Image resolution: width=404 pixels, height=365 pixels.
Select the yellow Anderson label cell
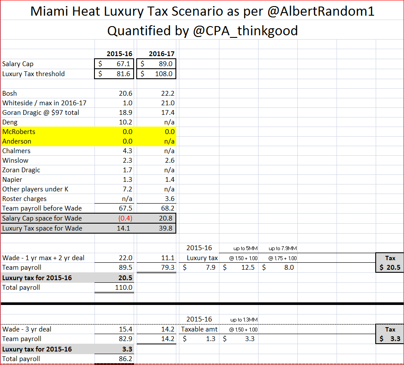pyautogui.click(x=17, y=141)
